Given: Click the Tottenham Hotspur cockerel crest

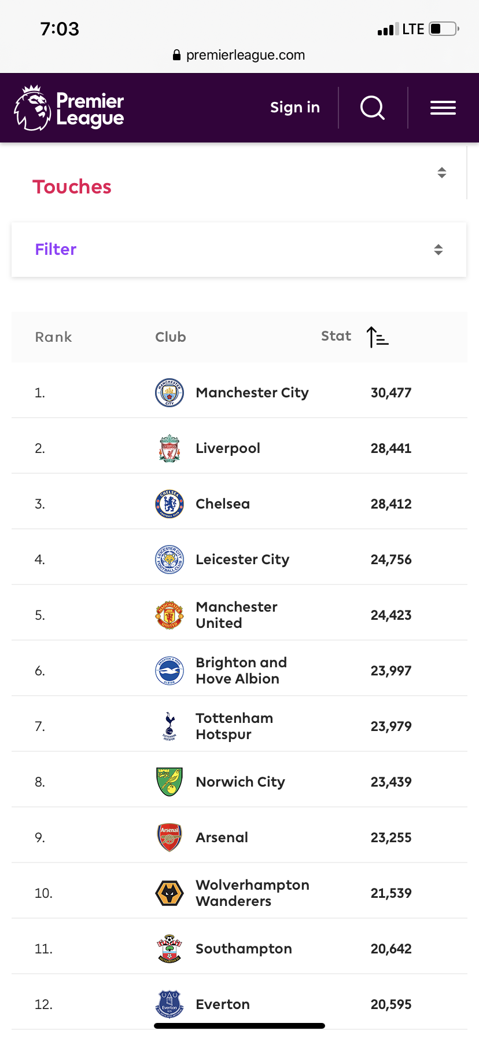Looking at the screenshot, I should click(170, 726).
